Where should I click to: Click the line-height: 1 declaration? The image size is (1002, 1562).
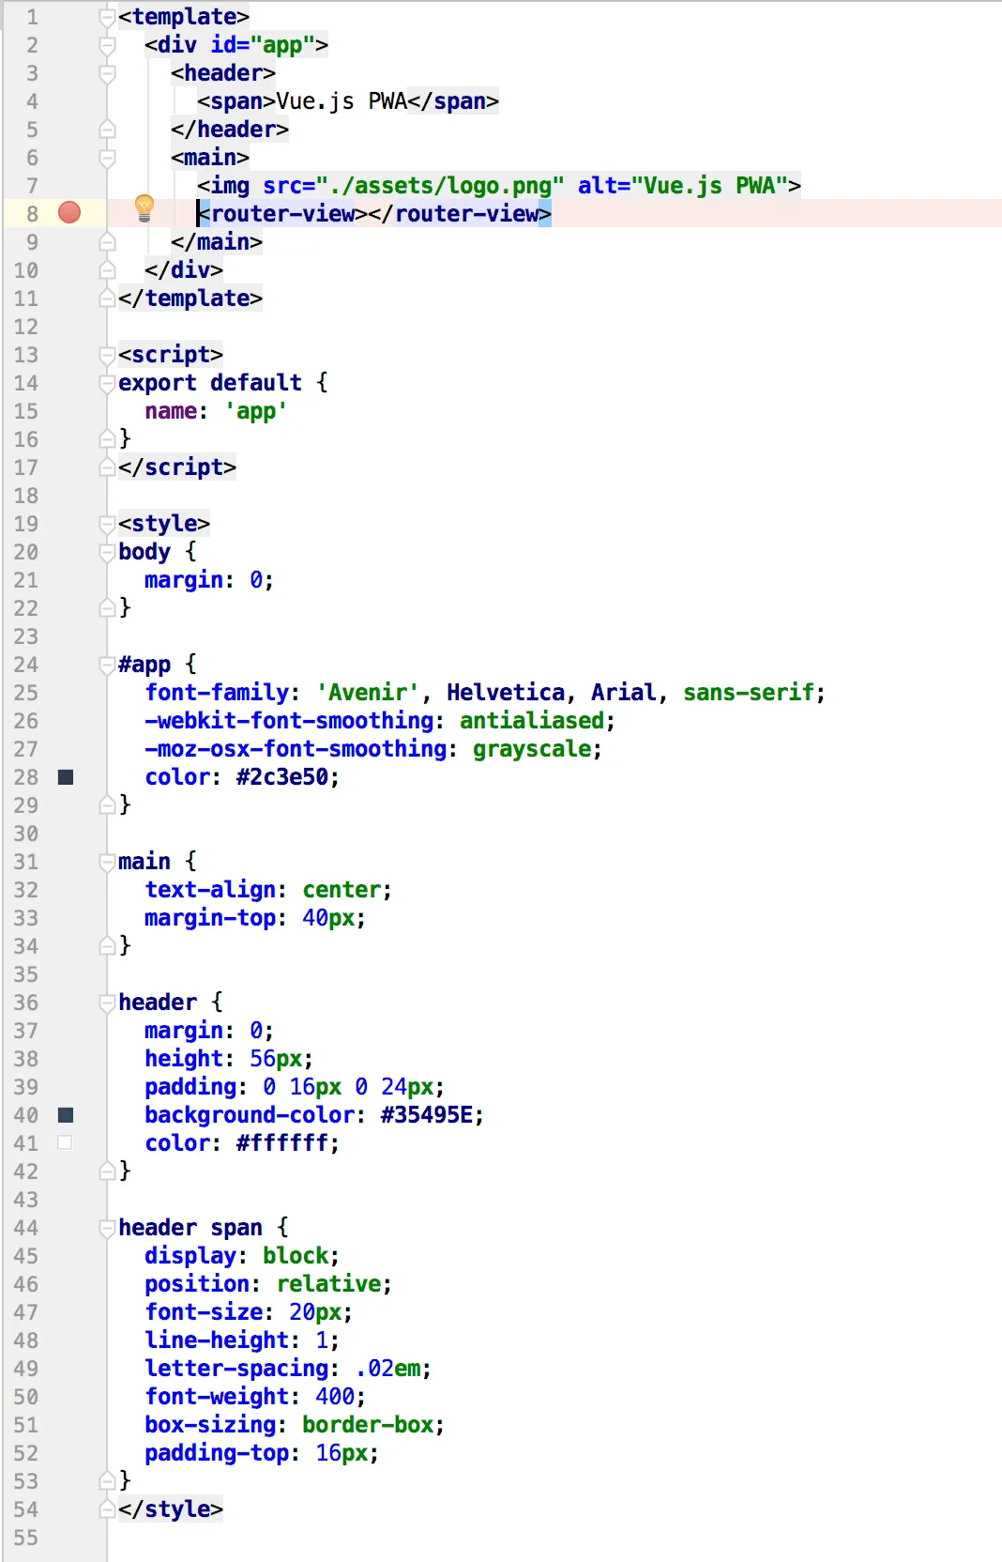pos(242,1340)
